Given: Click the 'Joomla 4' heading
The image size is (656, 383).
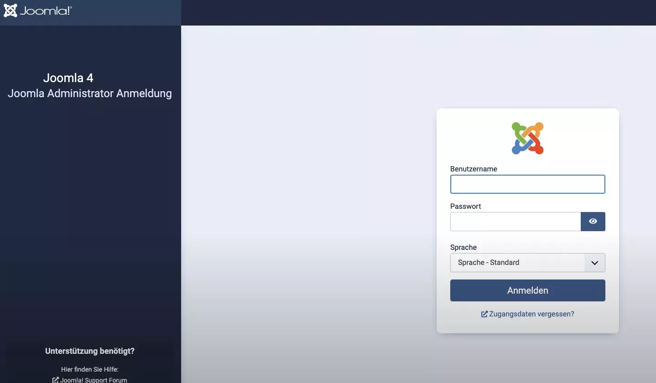Looking at the screenshot, I should point(68,78).
